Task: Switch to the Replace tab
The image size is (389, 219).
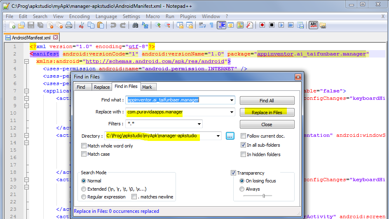Action: click(101, 87)
